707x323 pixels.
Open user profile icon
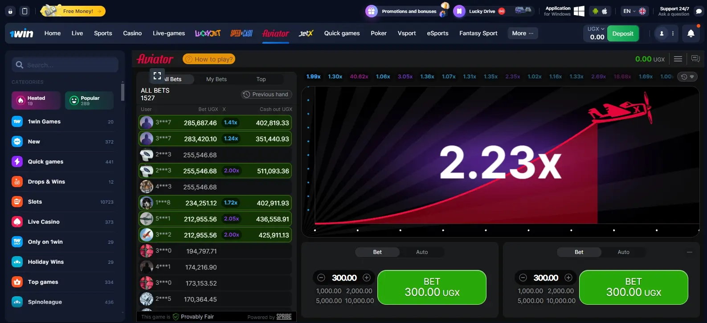tap(662, 33)
